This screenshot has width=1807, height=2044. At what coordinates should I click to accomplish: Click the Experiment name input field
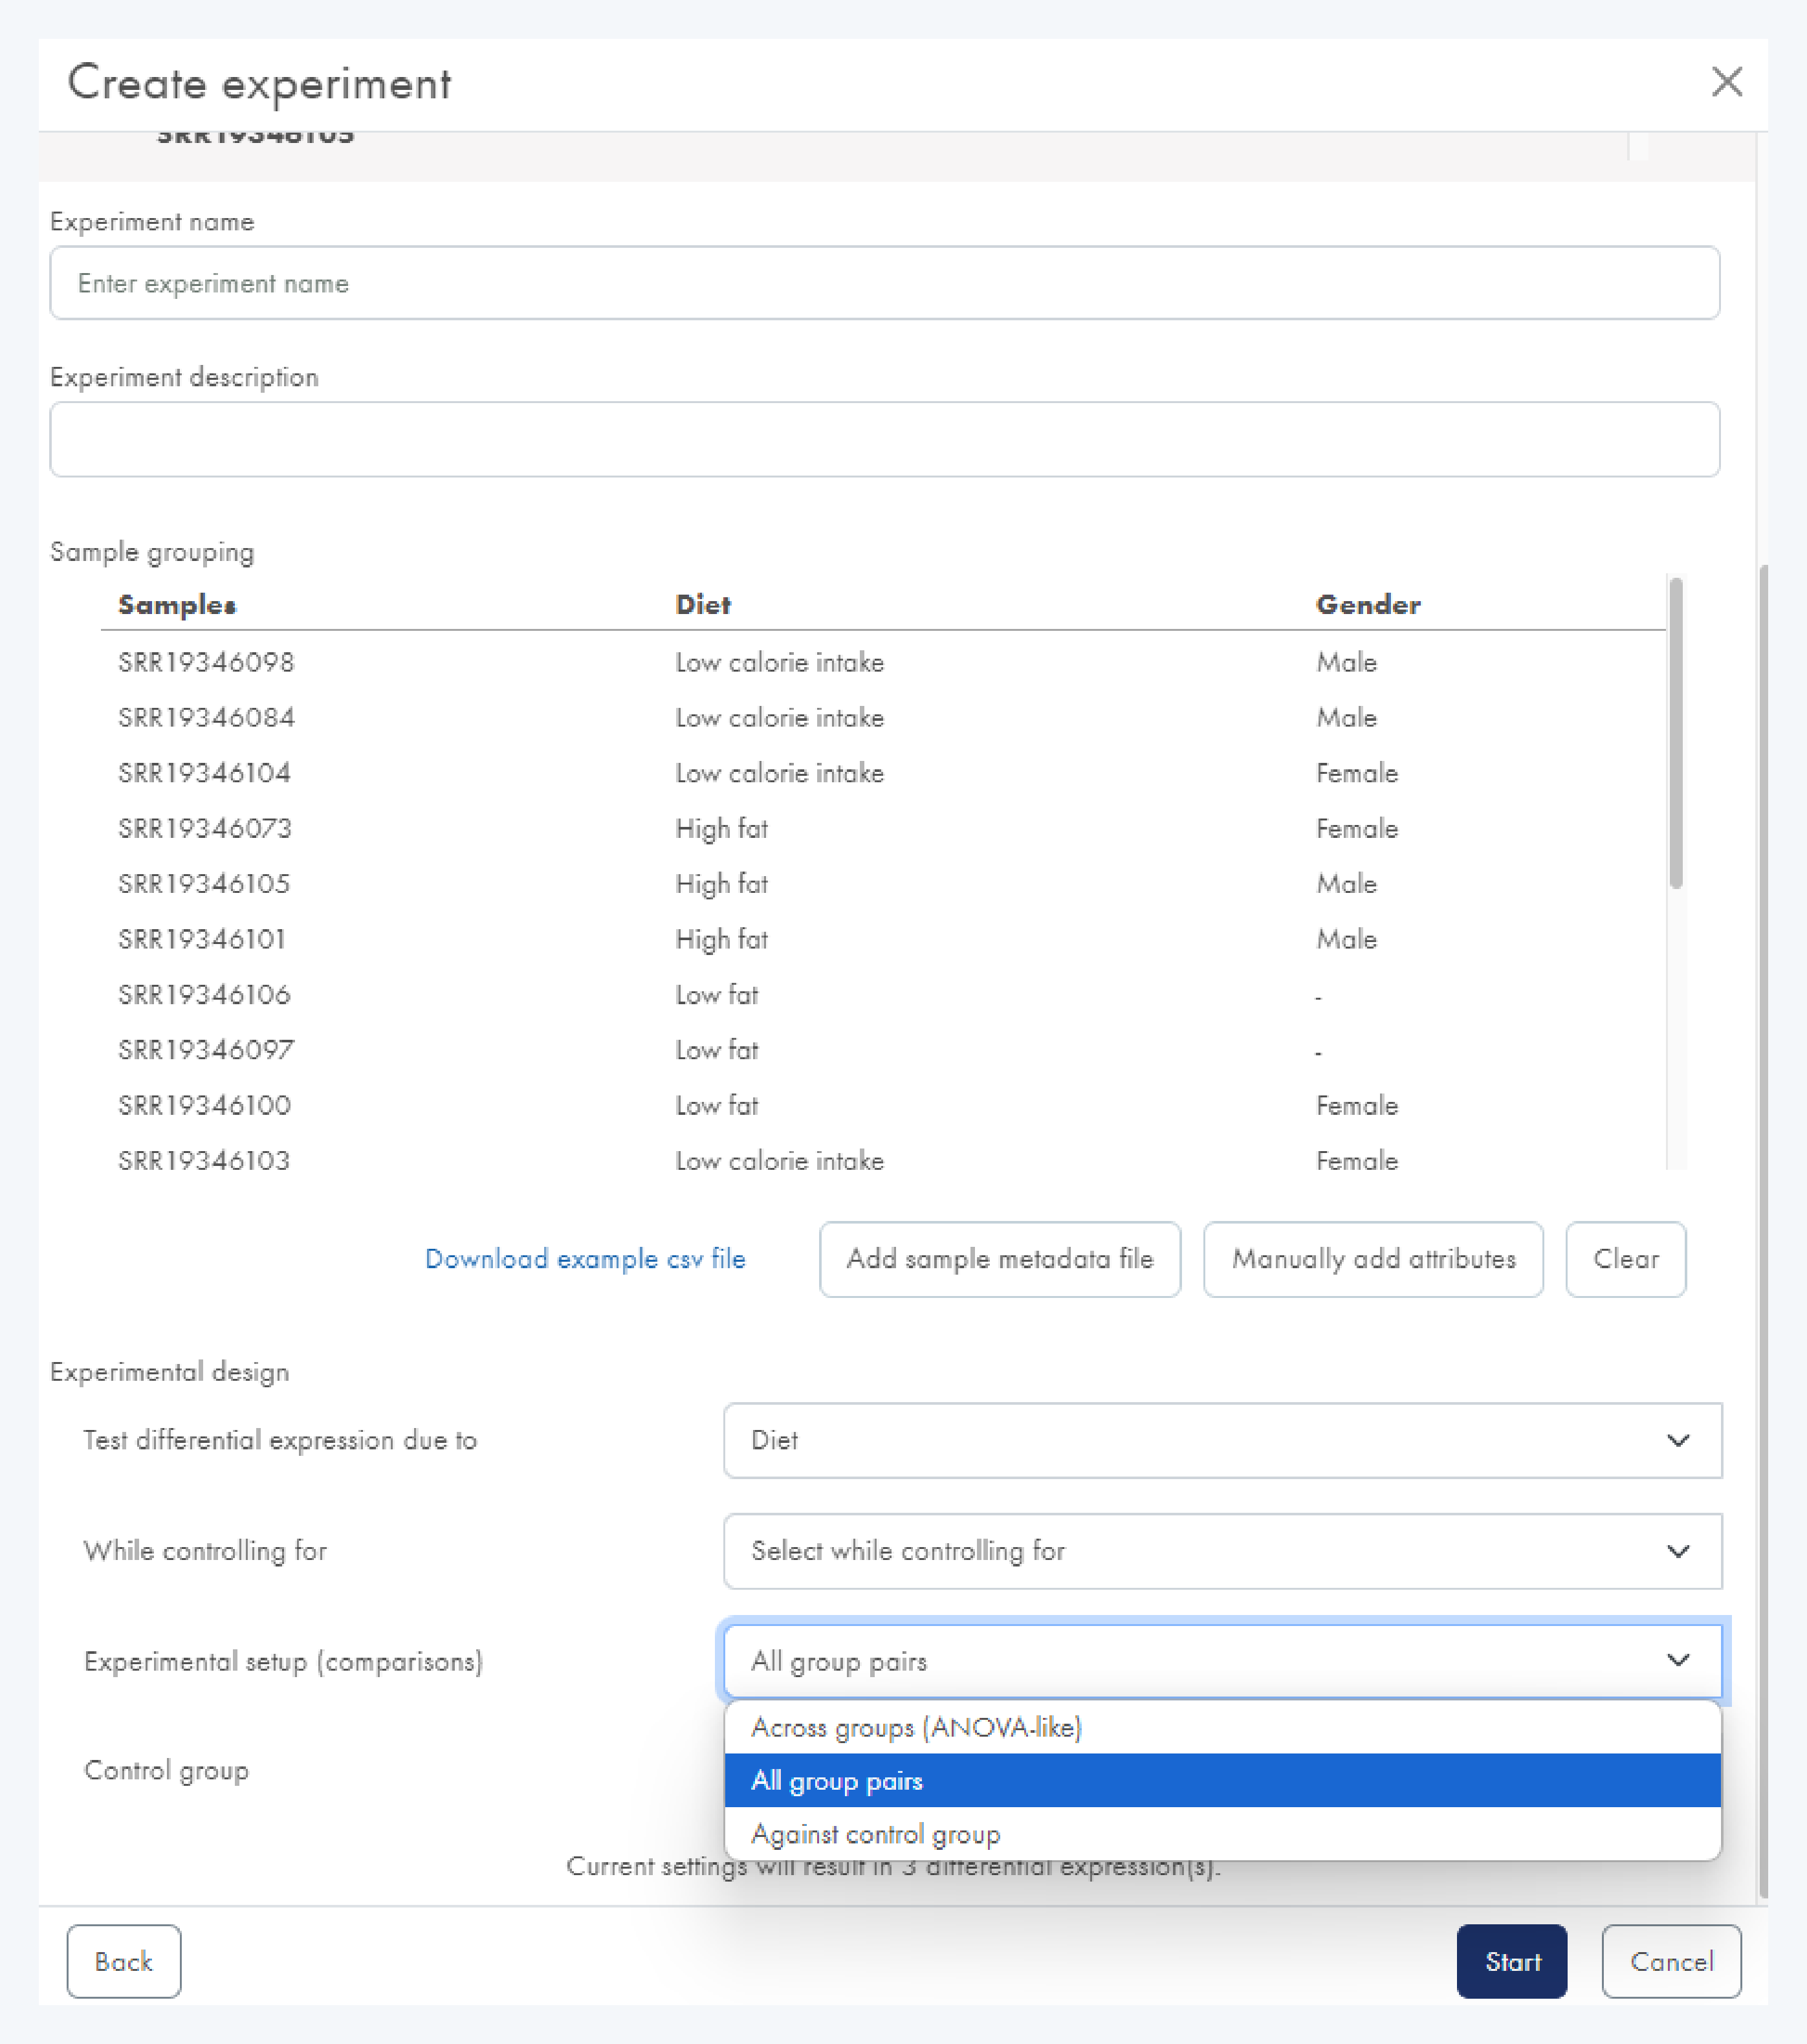click(x=884, y=283)
